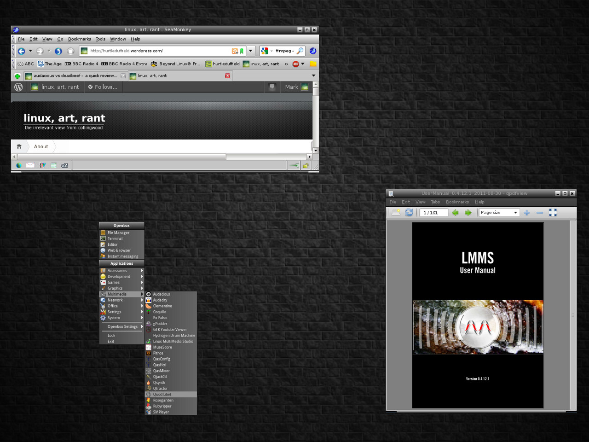Click the open document icon in qpdfview

[396, 212]
